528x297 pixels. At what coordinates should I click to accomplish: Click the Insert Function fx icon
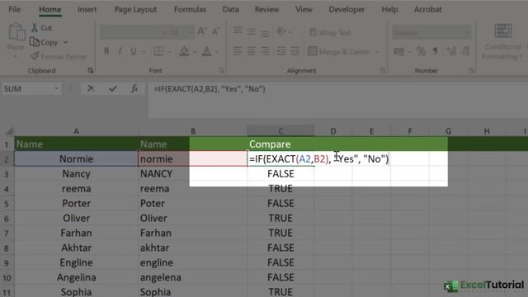click(134, 88)
